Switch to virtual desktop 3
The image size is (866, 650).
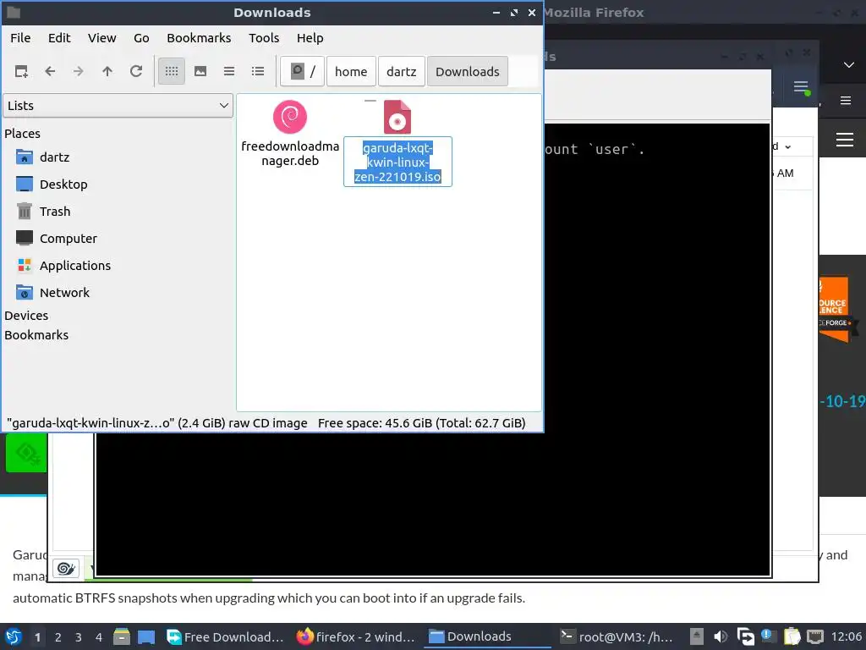(x=79, y=637)
